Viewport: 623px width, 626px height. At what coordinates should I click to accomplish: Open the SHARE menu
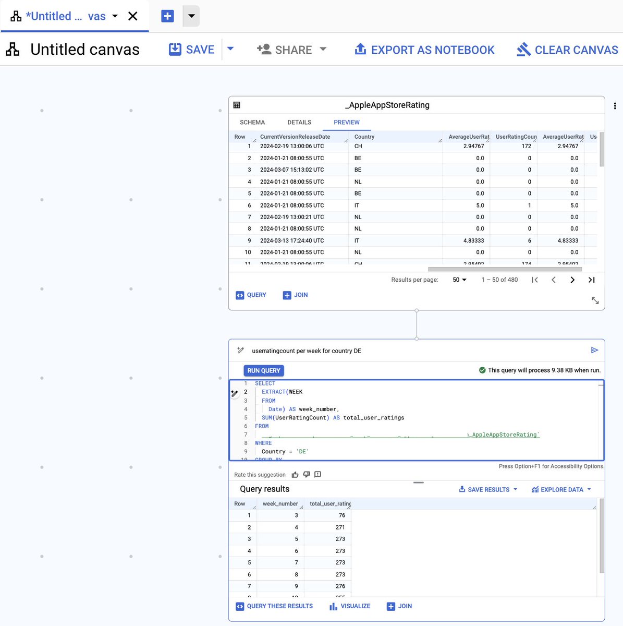(291, 50)
